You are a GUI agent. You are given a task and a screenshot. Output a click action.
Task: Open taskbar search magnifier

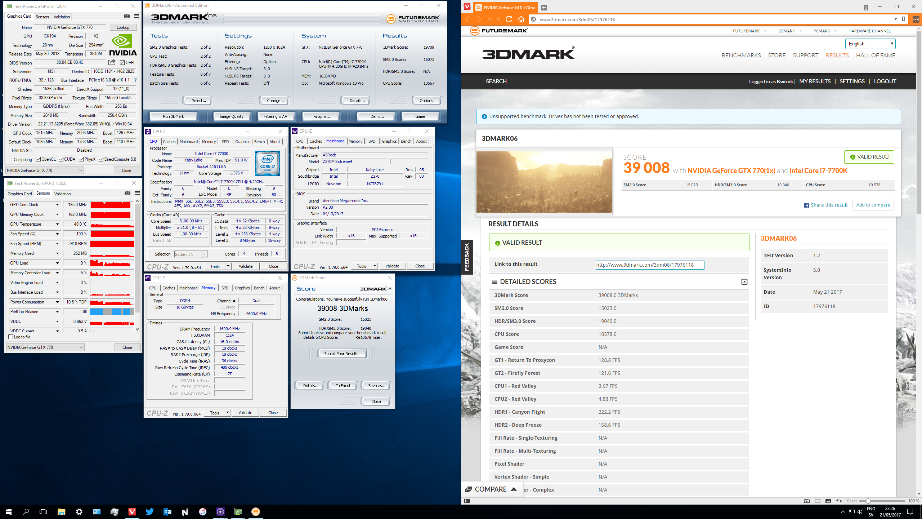click(x=26, y=512)
